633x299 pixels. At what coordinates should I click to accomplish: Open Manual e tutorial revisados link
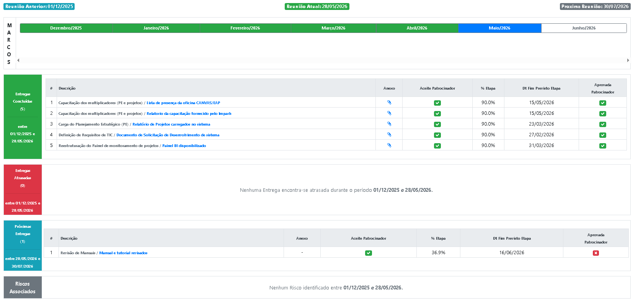click(123, 253)
